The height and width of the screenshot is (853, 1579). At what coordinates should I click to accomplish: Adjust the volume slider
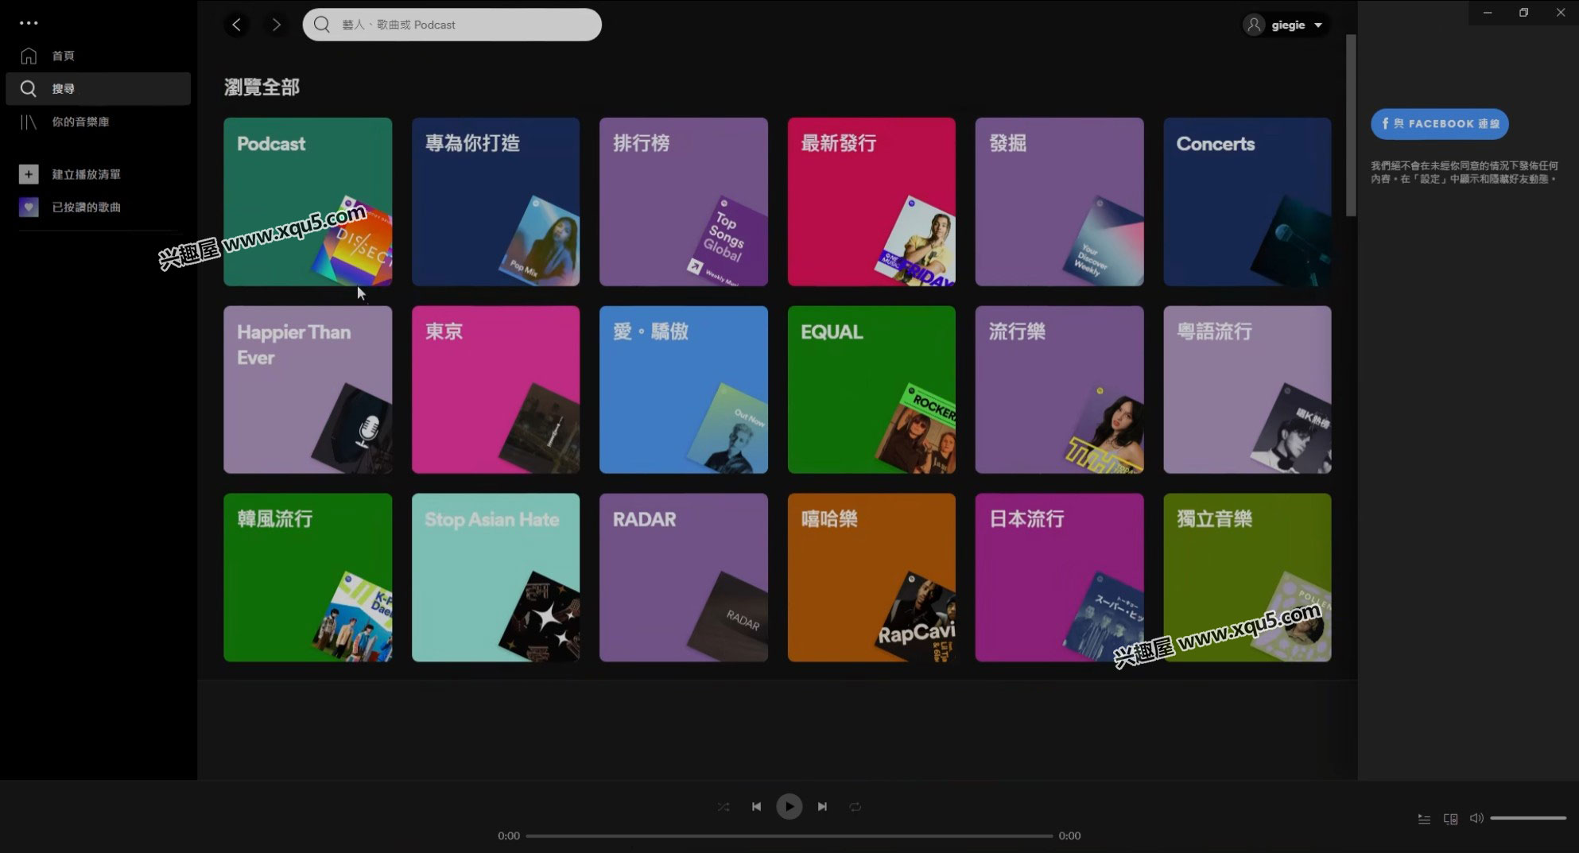tap(1528, 818)
